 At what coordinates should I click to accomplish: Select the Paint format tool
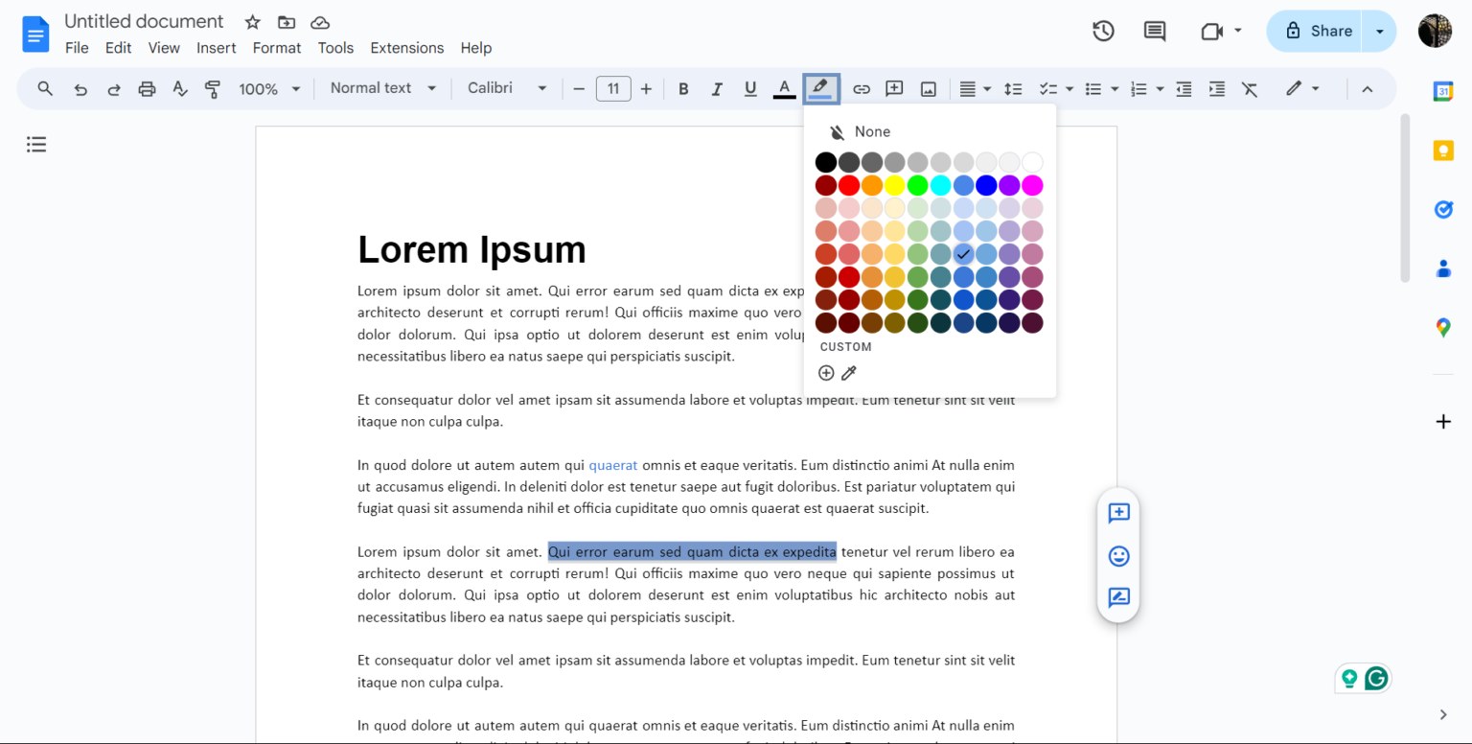tap(212, 88)
